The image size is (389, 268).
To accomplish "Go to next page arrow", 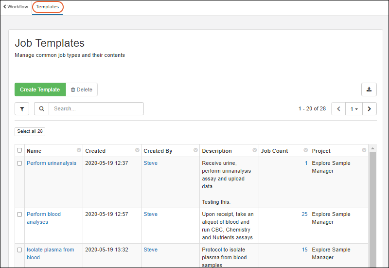I will click(x=370, y=109).
